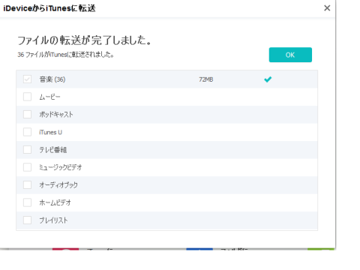Click the ファイルの転送が完了しました heading

pyautogui.click(x=85, y=40)
